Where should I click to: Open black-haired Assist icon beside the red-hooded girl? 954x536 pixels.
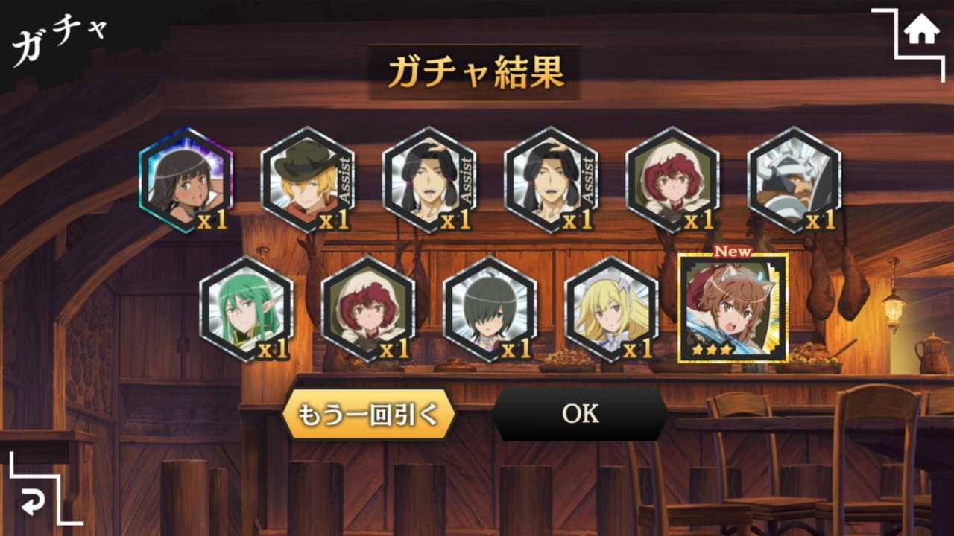coord(551,180)
